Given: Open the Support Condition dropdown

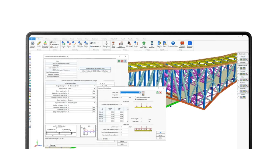Looking at the screenshot, I should tap(81, 103).
